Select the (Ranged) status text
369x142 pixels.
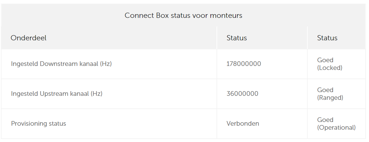[x=330, y=98]
